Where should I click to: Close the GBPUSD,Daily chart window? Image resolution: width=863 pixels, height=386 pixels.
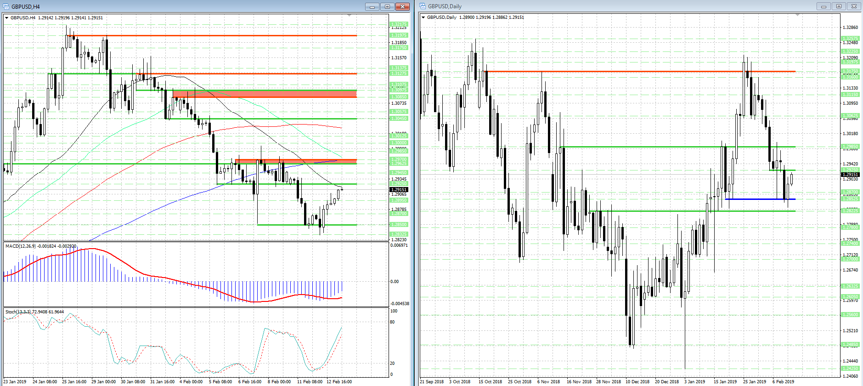tap(854, 6)
